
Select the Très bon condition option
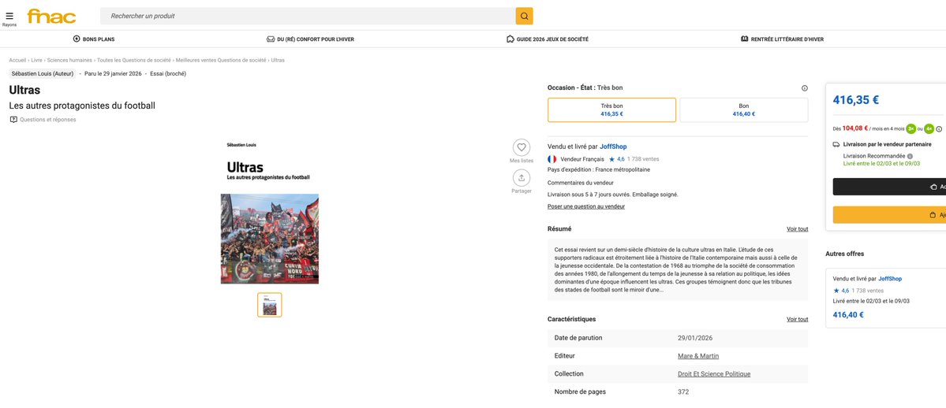pos(611,109)
